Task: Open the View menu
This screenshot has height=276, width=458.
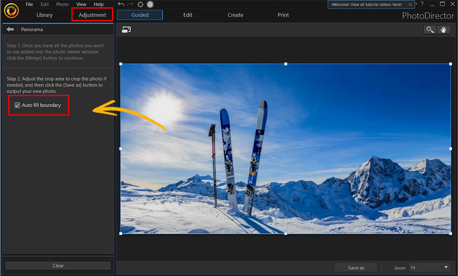Action: (81, 4)
